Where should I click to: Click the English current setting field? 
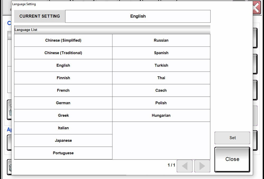138,16
